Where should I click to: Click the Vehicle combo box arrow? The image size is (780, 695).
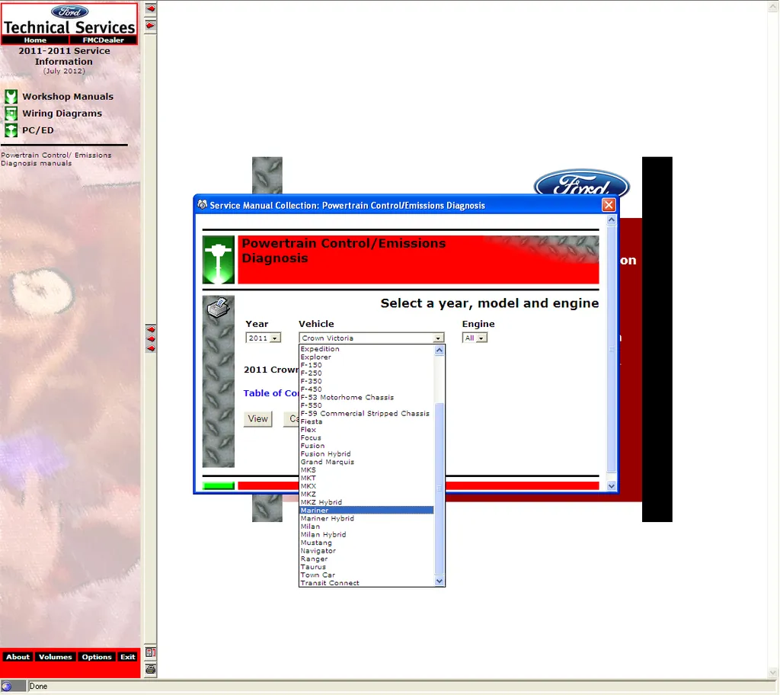[x=438, y=338]
